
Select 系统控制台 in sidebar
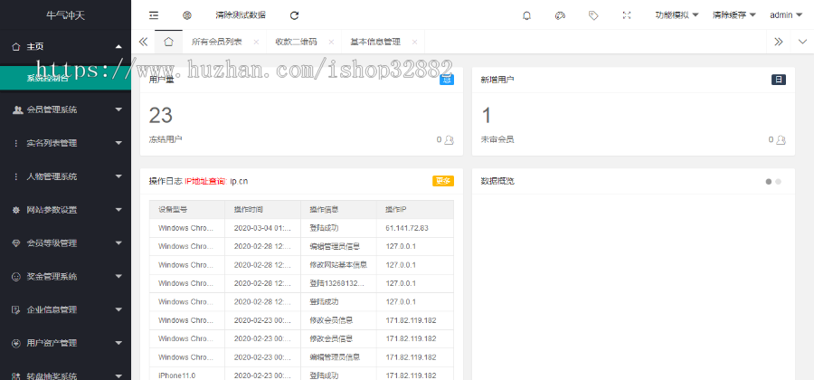tap(65, 79)
